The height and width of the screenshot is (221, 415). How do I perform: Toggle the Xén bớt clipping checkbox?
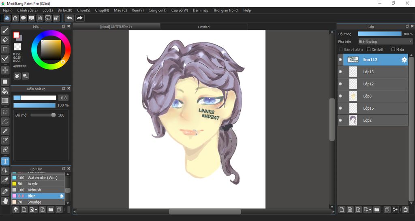[368, 49]
